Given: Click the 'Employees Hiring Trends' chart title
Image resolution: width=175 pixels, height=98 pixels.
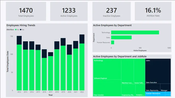Looking at the screenshot, I should [21, 25].
